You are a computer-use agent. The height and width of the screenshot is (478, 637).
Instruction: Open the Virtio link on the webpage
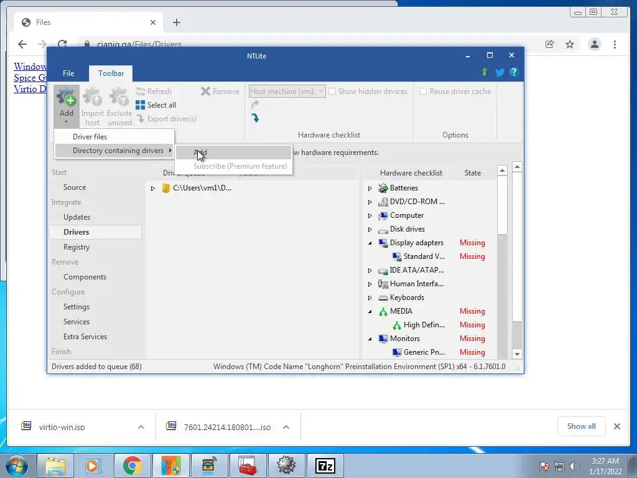pyautogui.click(x=30, y=88)
